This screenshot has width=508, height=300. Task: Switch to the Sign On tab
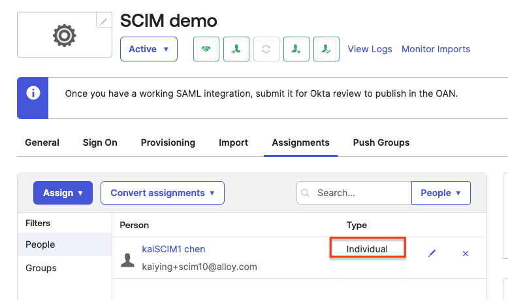point(100,142)
